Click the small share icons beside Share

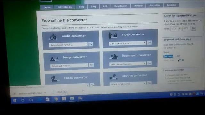pyautogui.click(x=181, y=60)
